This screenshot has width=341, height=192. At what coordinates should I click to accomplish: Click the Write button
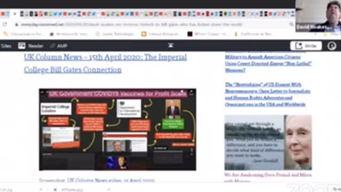306,46
